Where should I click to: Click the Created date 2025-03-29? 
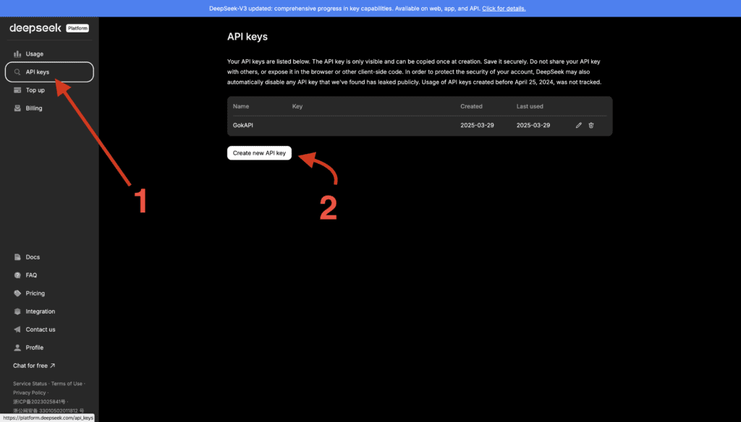click(478, 125)
